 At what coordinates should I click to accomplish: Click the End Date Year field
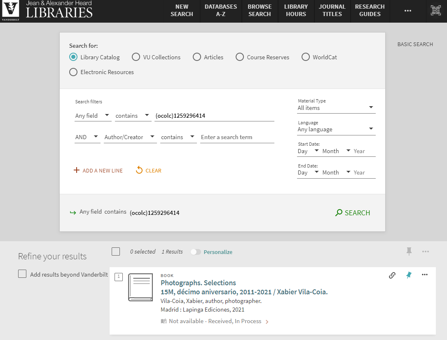[364, 172]
